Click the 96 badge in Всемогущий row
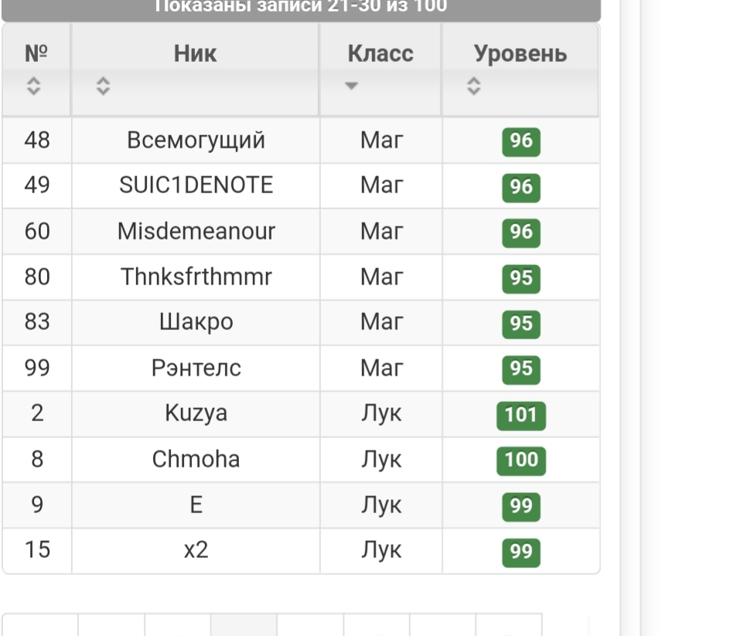The image size is (744, 636). (x=520, y=141)
